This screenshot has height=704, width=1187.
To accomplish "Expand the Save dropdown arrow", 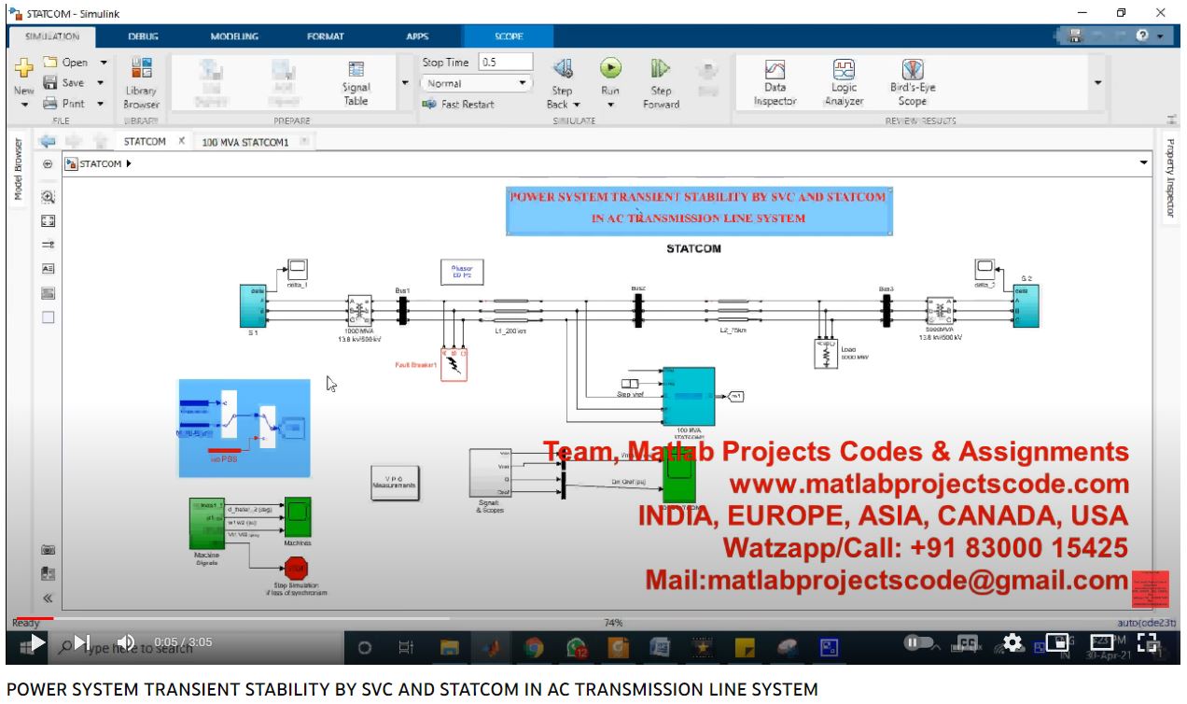I will pos(103,83).
